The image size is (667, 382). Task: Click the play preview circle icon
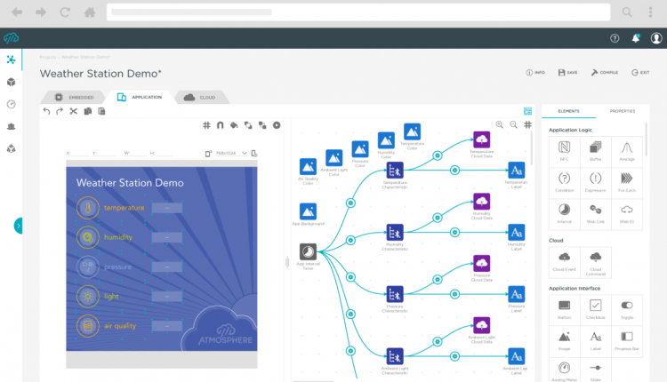[x=277, y=125]
